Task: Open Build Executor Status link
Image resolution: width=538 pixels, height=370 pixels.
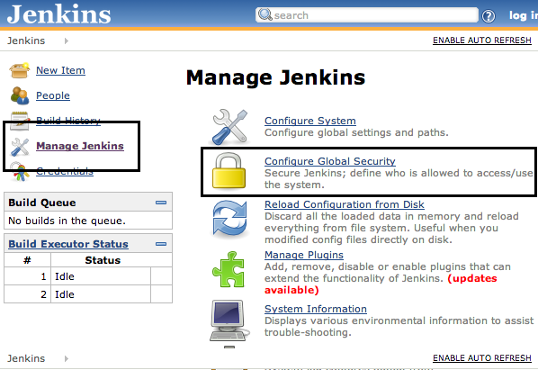Action: 68,244
